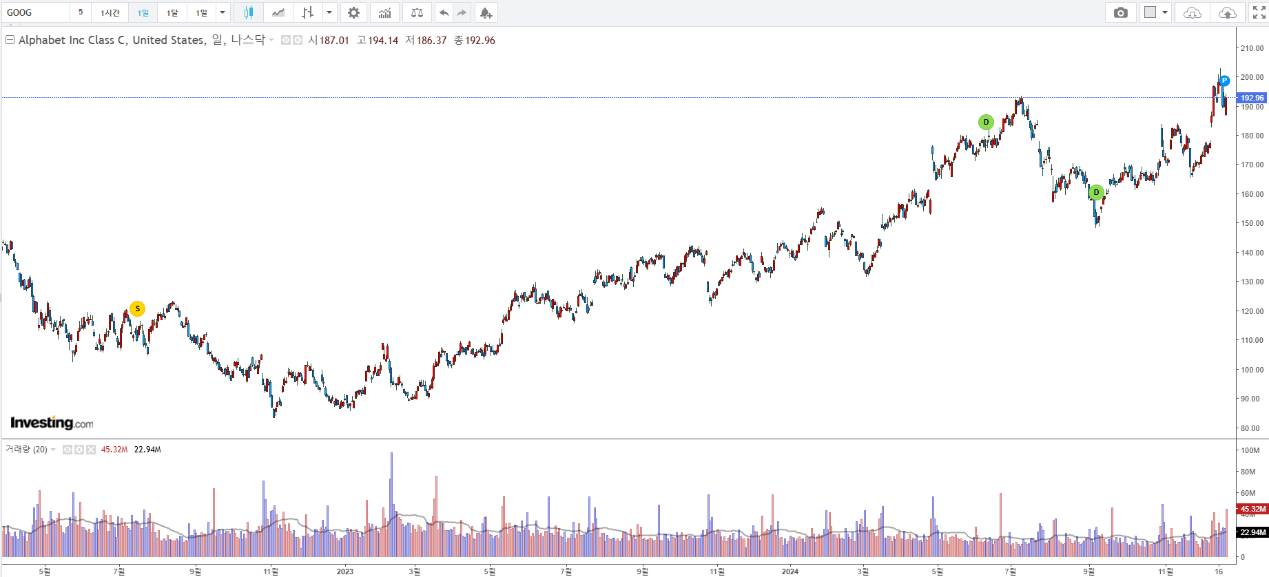Click the yellow S split marker
1269x577 pixels.
click(138, 308)
